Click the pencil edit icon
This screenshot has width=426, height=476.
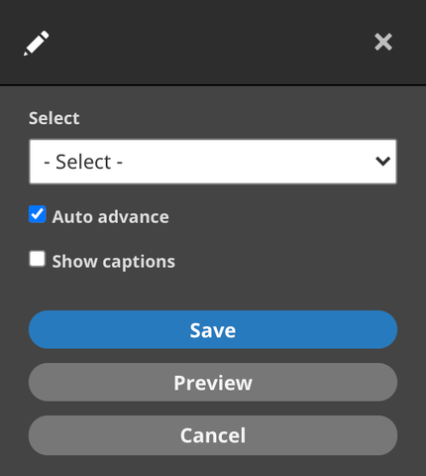(36, 43)
